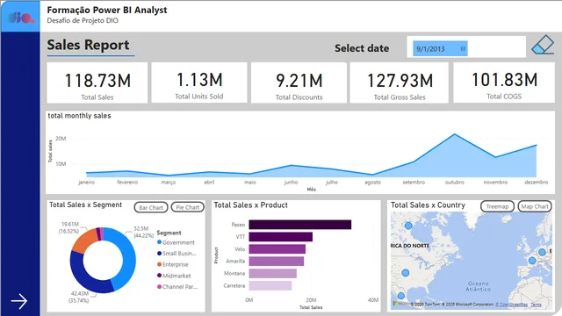Select the Total COGS 101.83M card
Viewport: 562px width, 316px height.
[504, 83]
